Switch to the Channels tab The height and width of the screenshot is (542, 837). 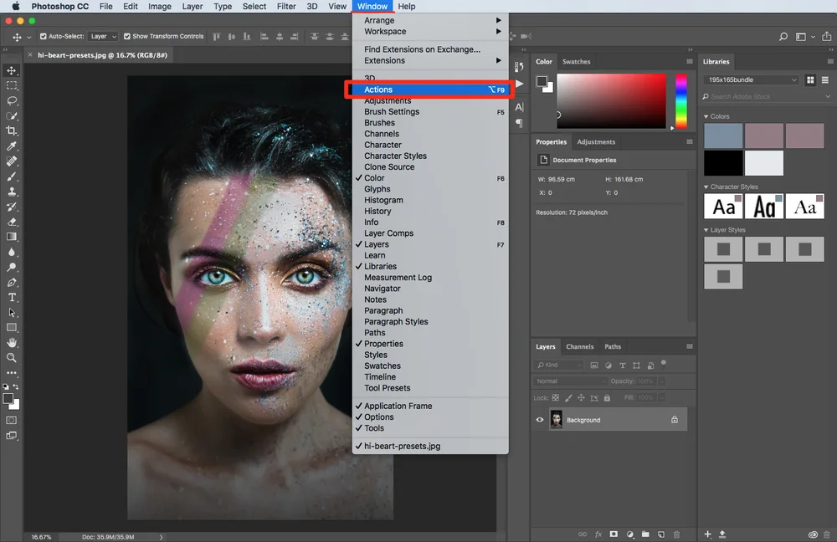pos(580,347)
